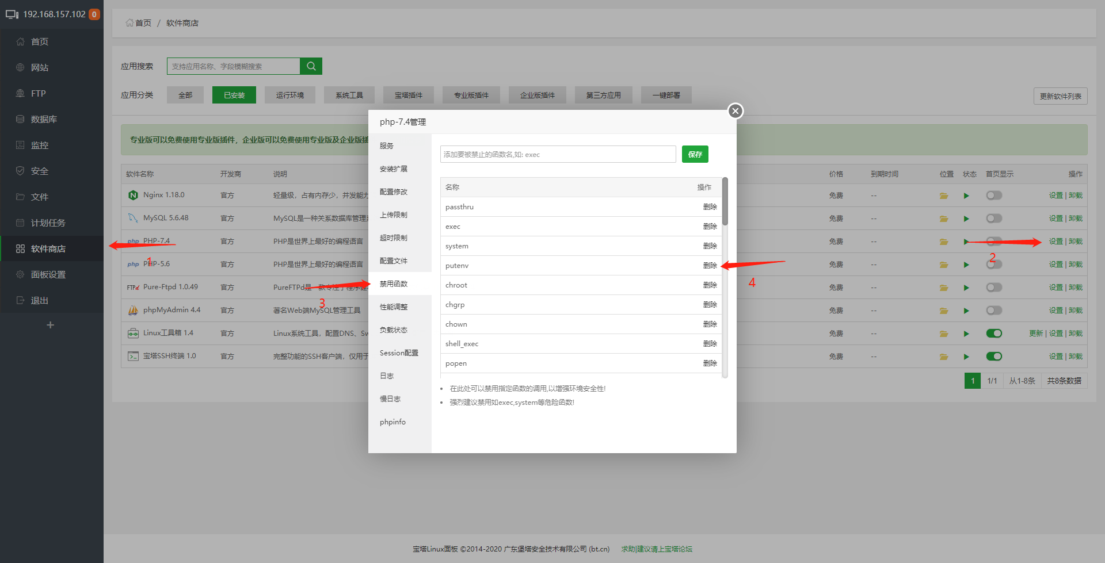Enable homepage display toggle for phpMyAdmin
The height and width of the screenshot is (563, 1105).
click(x=994, y=311)
